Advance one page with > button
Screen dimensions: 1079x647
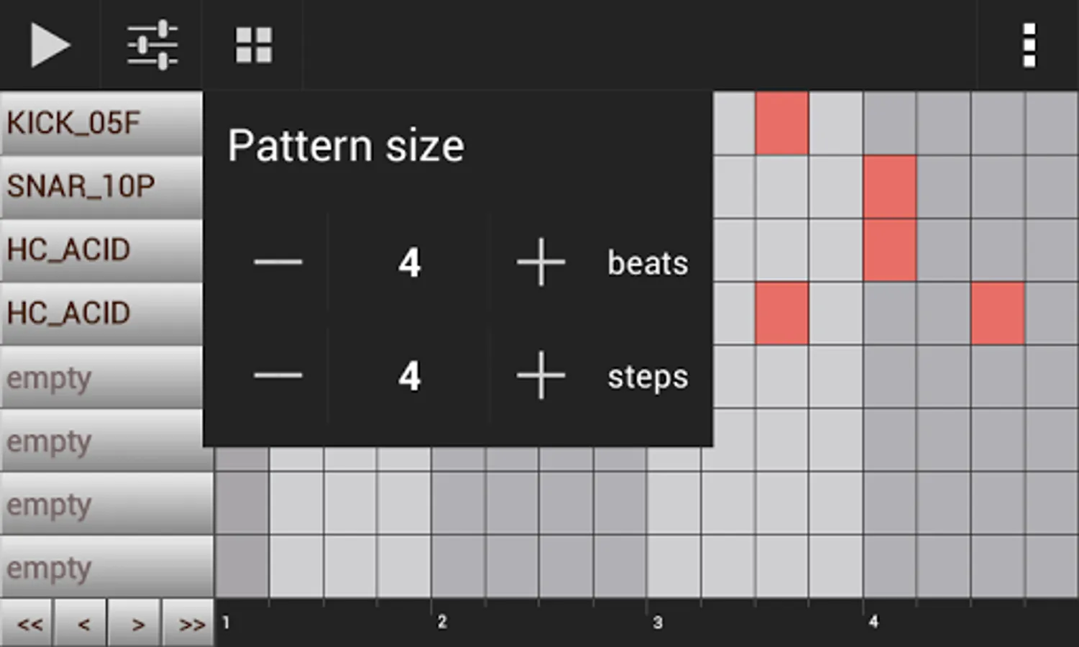click(x=137, y=623)
